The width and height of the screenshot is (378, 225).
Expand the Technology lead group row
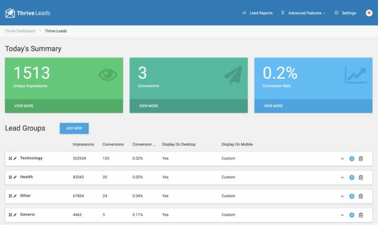coord(342,159)
